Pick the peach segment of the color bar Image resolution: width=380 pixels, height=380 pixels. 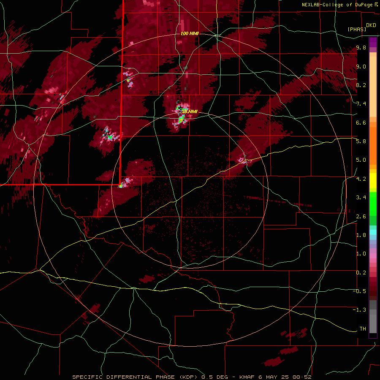click(373, 87)
